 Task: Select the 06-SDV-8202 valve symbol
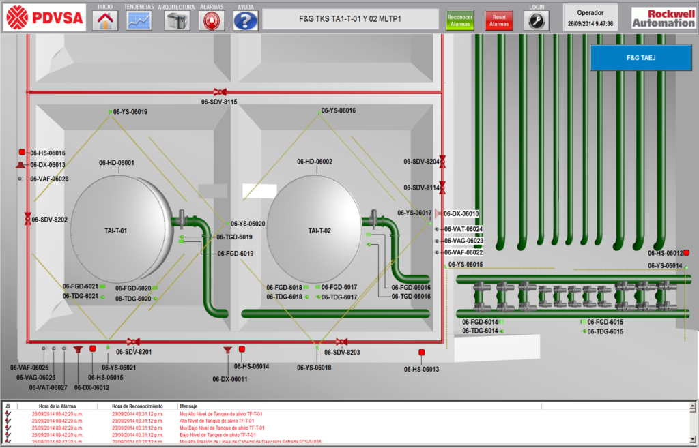point(28,219)
